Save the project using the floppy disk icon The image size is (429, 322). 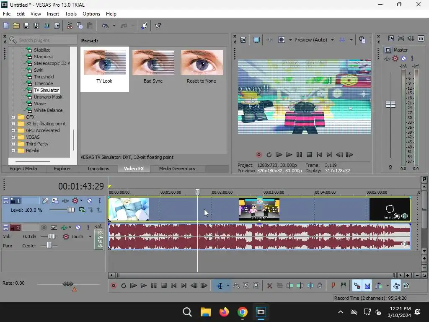[26, 26]
